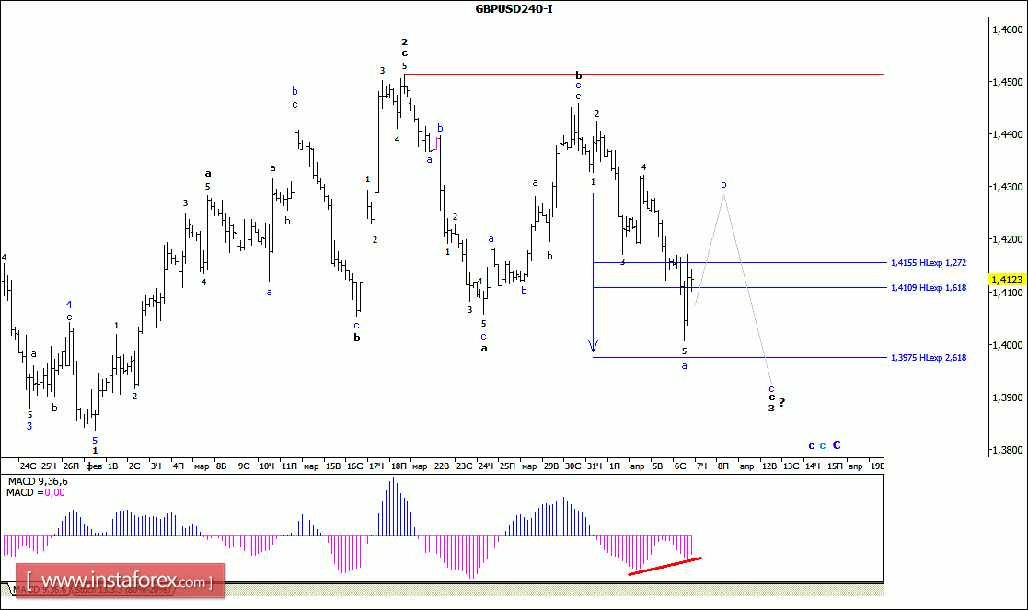Viewport: 1028px width, 610px height.
Task: Select the 1,4155 HLexp 1,272 level label
Action: pos(929,263)
